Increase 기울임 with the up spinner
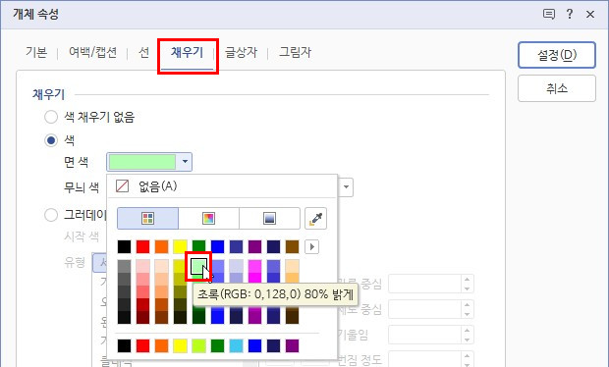Screen dimensions: 609x367 (x=467, y=331)
